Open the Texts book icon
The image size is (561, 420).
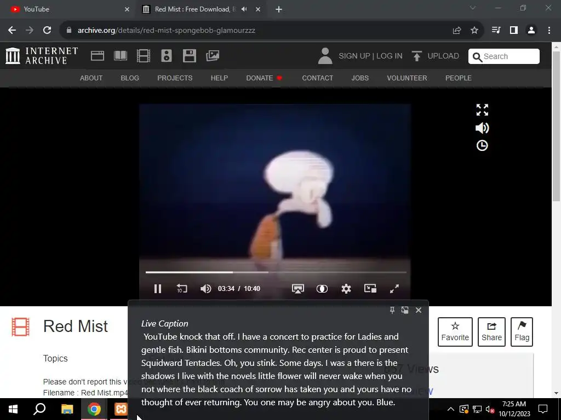[x=120, y=56]
